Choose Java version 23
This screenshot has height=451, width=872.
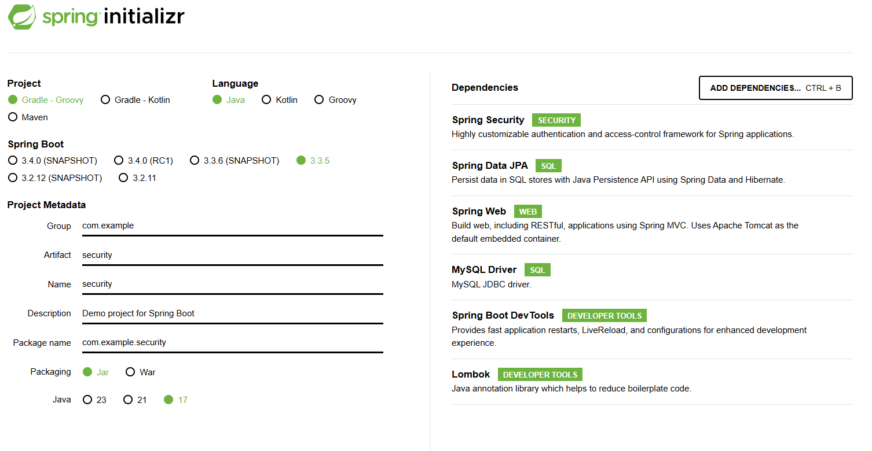95,400
